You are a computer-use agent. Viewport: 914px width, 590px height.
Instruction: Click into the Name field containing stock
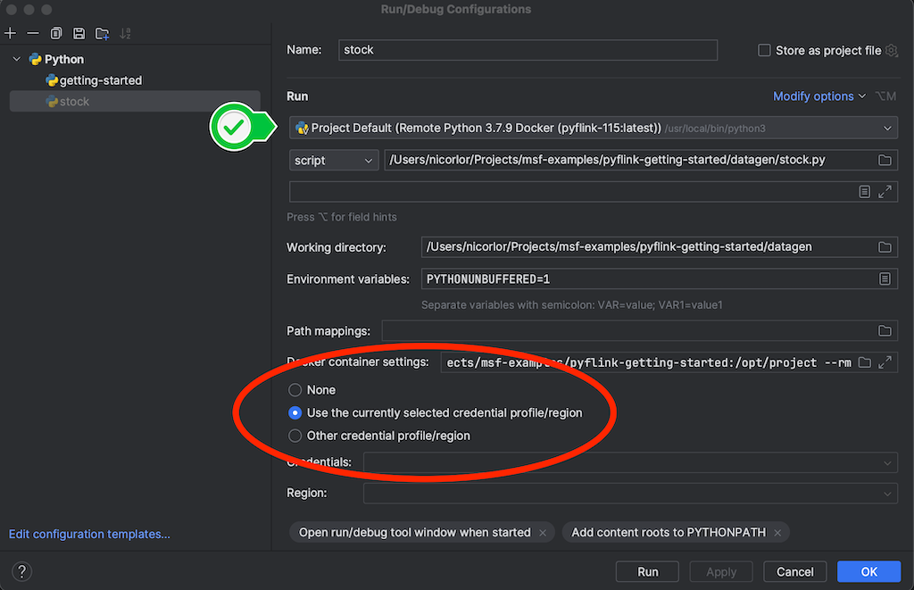coord(528,50)
